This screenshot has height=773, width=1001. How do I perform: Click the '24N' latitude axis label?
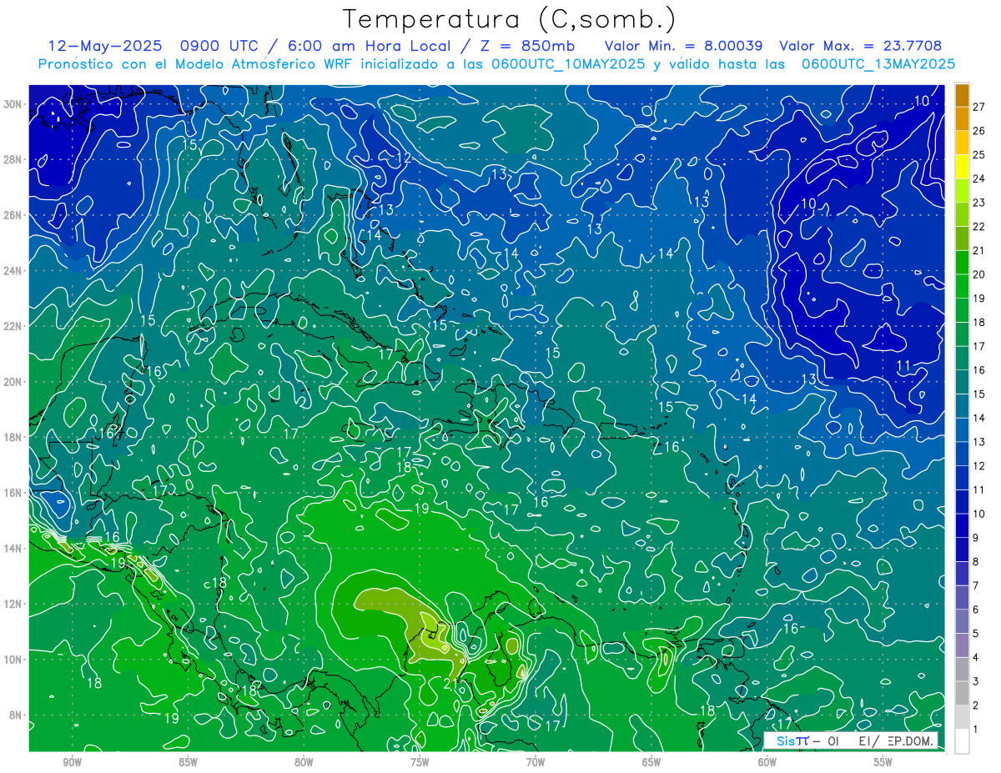pyautogui.click(x=13, y=271)
